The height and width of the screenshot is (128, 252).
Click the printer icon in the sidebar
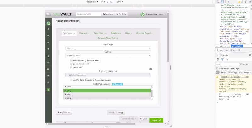point(48,62)
